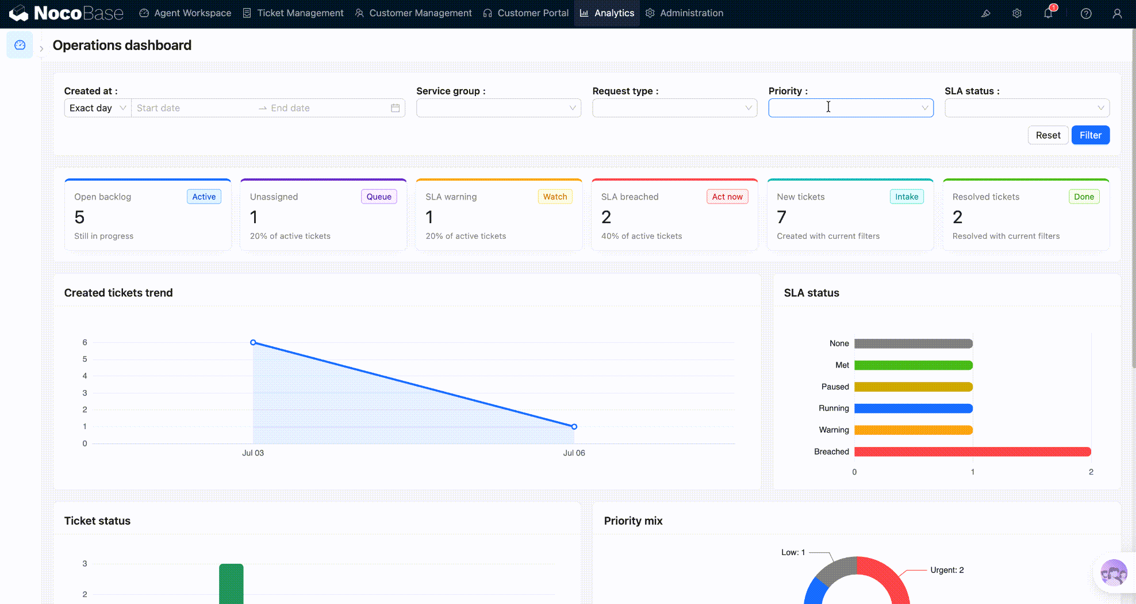Open the user profile icon
The height and width of the screenshot is (604, 1136).
pos(1117,13)
